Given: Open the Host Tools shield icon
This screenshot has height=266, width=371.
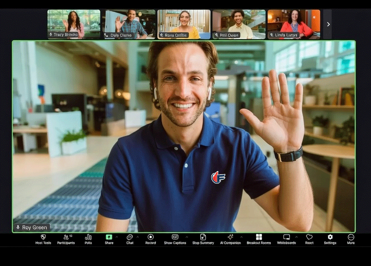Looking at the screenshot, I should [43, 237].
